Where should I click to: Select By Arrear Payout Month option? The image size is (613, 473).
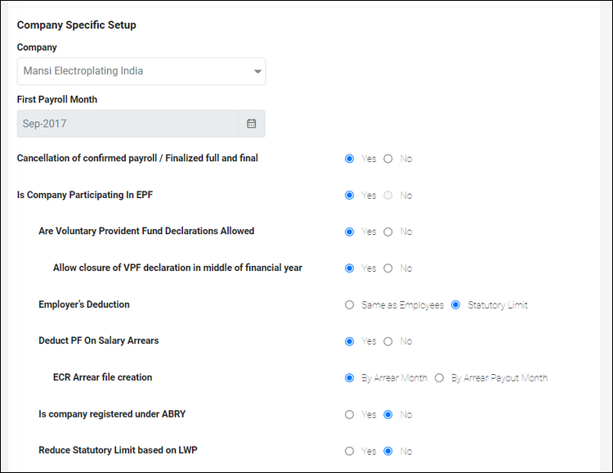440,378
